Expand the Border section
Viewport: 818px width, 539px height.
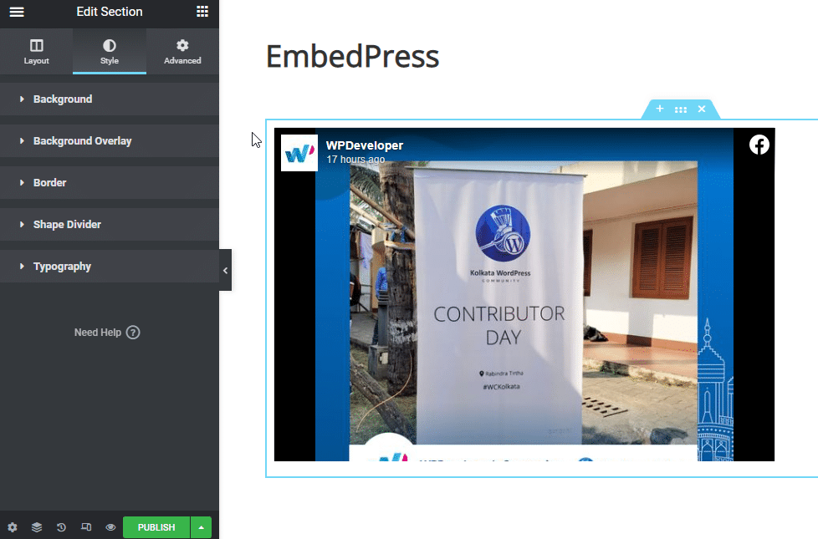(110, 182)
